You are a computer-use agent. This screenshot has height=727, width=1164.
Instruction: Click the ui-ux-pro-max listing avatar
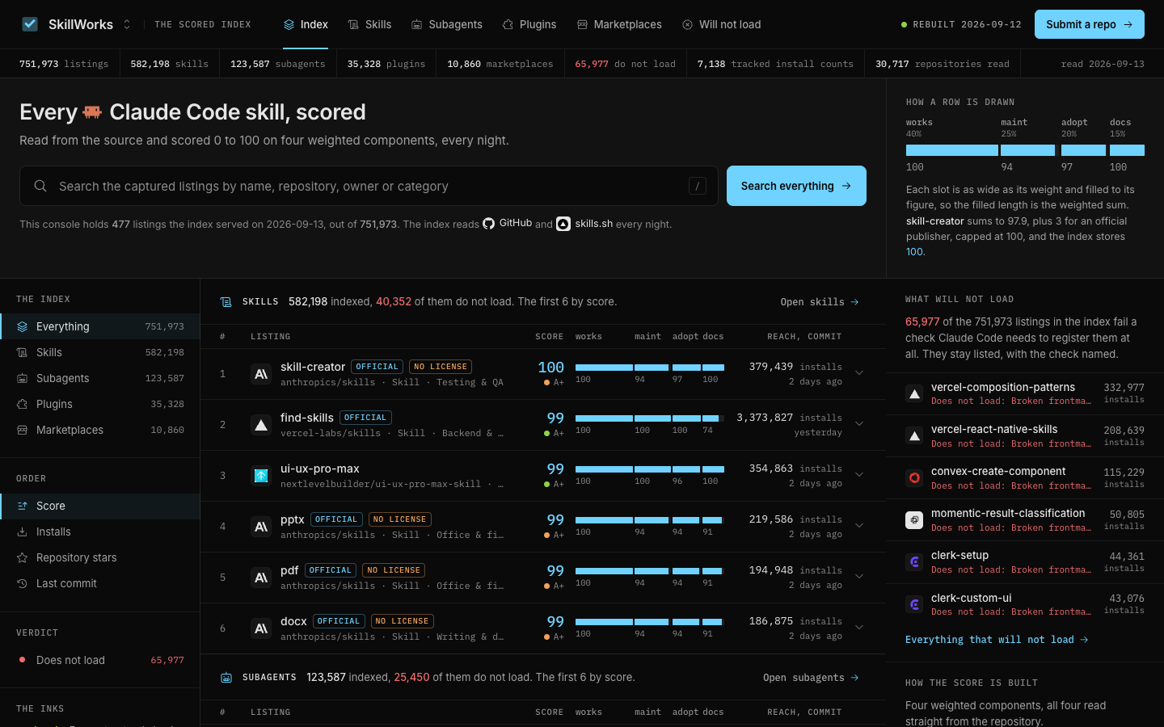tap(261, 476)
